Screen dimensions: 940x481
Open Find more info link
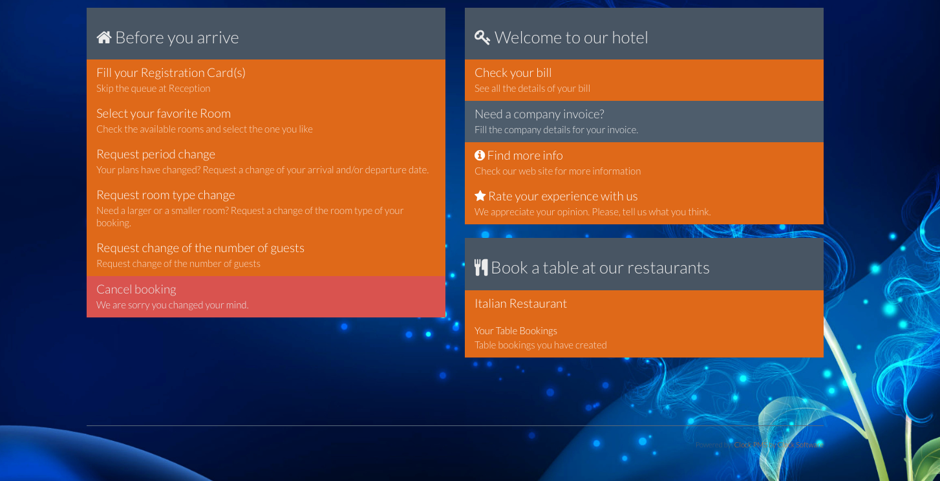click(x=644, y=163)
